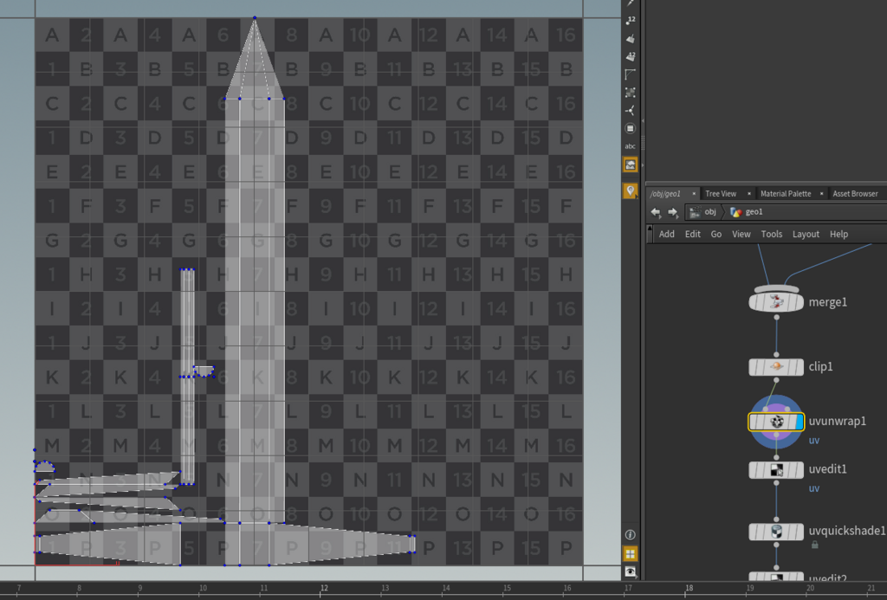Toggle the abc text labels display

tap(631, 146)
